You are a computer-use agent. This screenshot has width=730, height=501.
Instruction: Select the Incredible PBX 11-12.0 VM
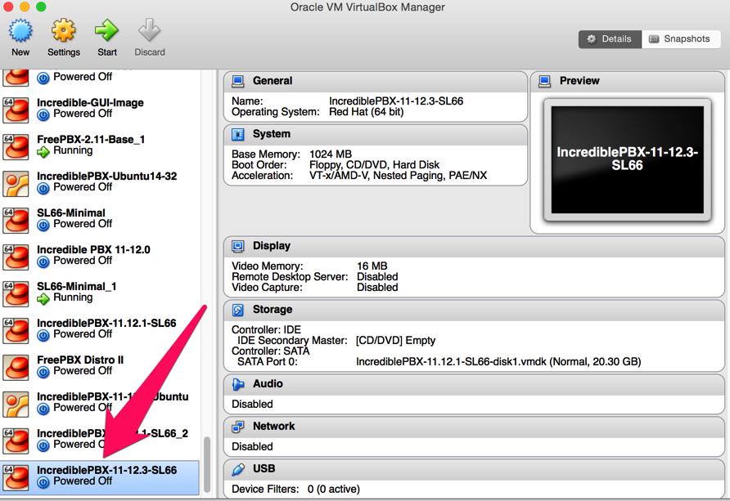click(100, 256)
